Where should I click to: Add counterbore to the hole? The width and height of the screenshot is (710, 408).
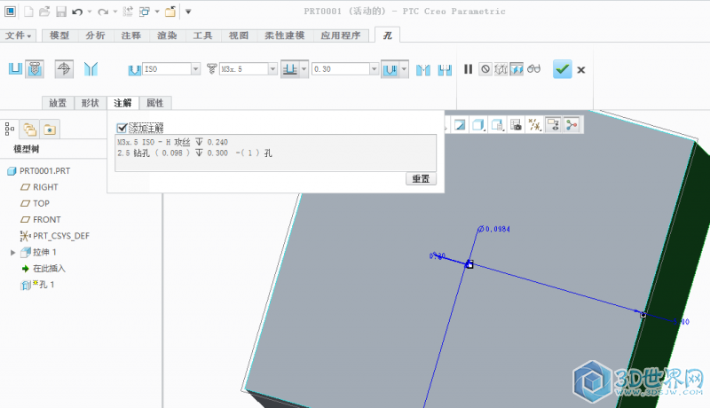tap(445, 69)
